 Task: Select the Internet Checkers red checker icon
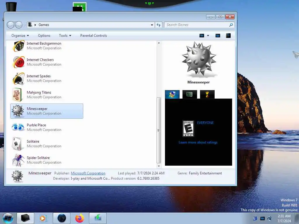pos(18,62)
